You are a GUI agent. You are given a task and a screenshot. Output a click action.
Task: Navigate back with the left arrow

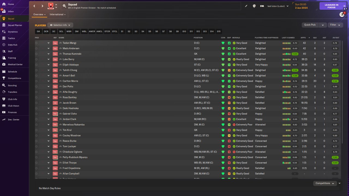[34, 6]
